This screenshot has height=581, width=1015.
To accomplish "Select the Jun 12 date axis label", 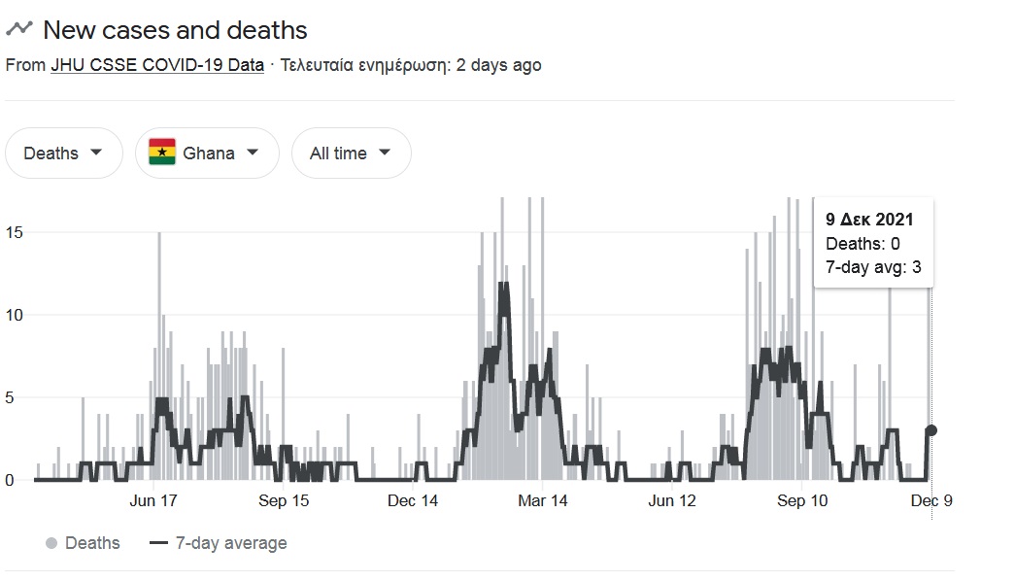I will click(672, 501).
